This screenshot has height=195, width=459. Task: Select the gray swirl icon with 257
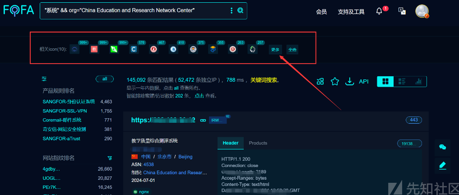coord(253,50)
